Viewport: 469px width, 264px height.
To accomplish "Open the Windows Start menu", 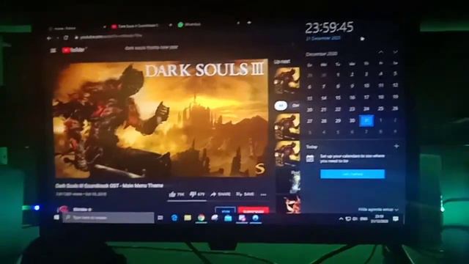I will tap(56, 217).
